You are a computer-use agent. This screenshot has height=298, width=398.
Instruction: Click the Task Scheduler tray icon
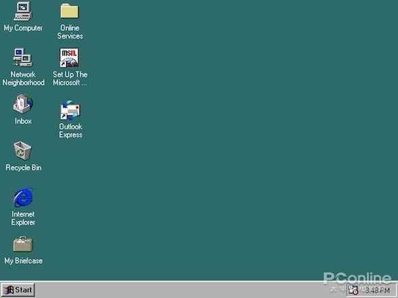point(353,290)
